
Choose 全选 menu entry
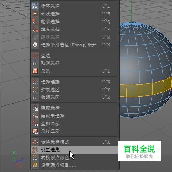(x=74, y=55)
